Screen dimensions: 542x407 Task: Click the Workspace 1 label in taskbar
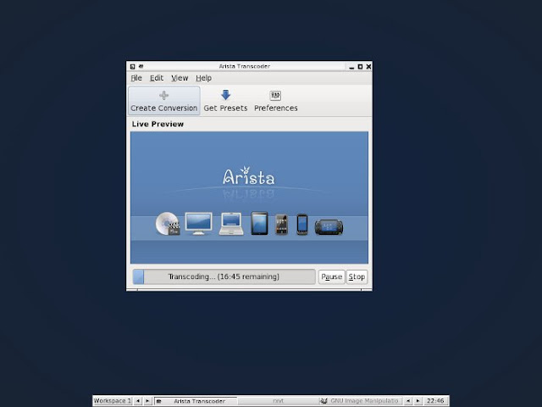(x=113, y=401)
